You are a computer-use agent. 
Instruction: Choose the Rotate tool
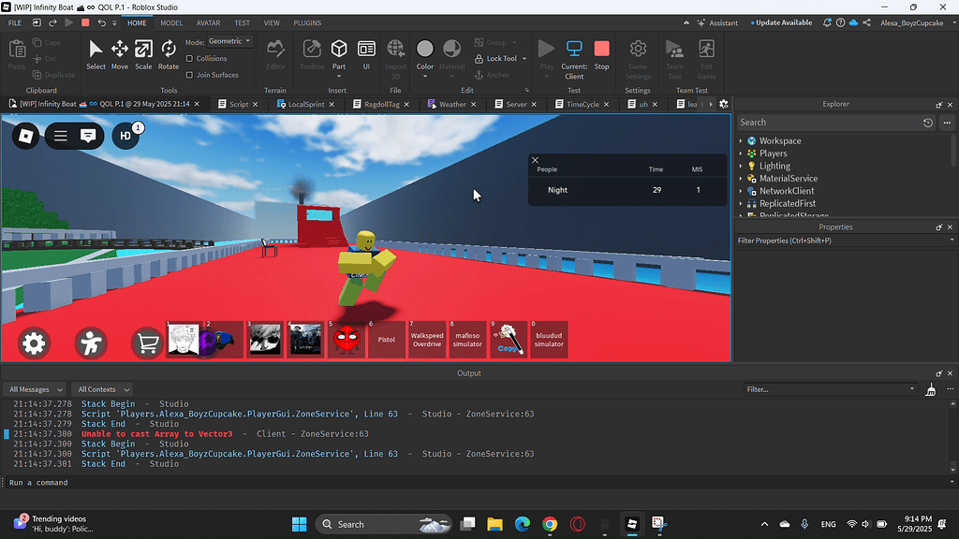[x=169, y=55]
